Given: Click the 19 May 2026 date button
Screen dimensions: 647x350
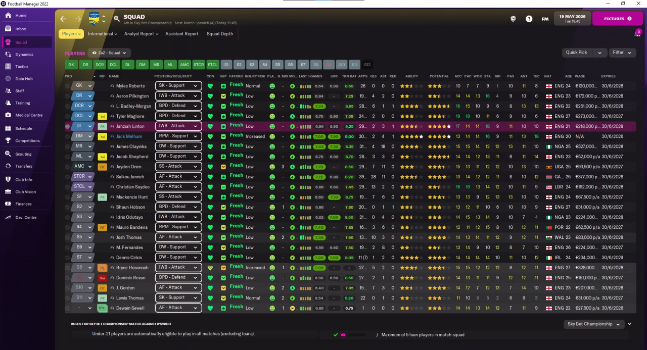Looking at the screenshot, I should point(572,19).
